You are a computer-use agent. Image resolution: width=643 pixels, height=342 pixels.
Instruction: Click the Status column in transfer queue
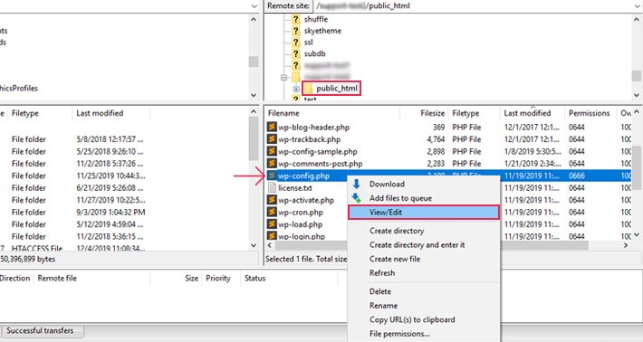pyautogui.click(x=254, y=278)
